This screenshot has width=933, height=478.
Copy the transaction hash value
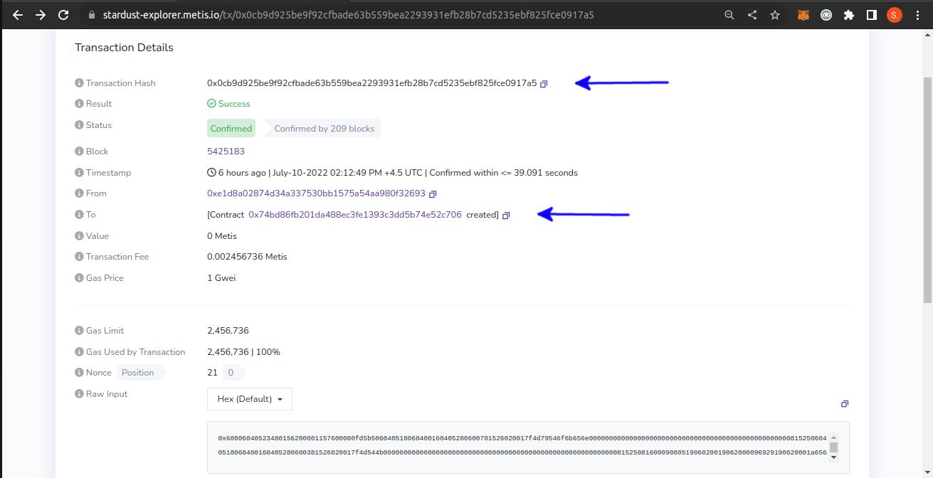pos(544,84)
